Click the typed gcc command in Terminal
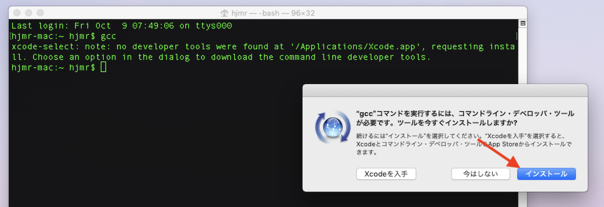Image resolution: width=604 pixels, height=207 pixels. [108, 36]
